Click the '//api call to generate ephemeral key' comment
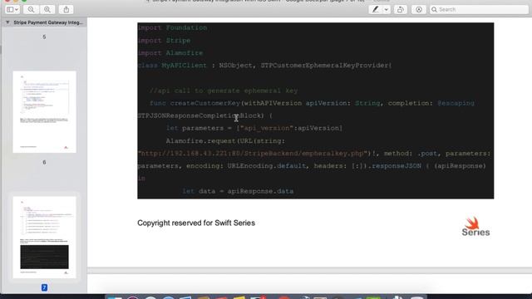532x299 pixels. [224, 91]
